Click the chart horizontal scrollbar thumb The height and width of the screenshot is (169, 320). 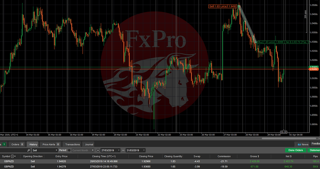(x=288, y=138)
